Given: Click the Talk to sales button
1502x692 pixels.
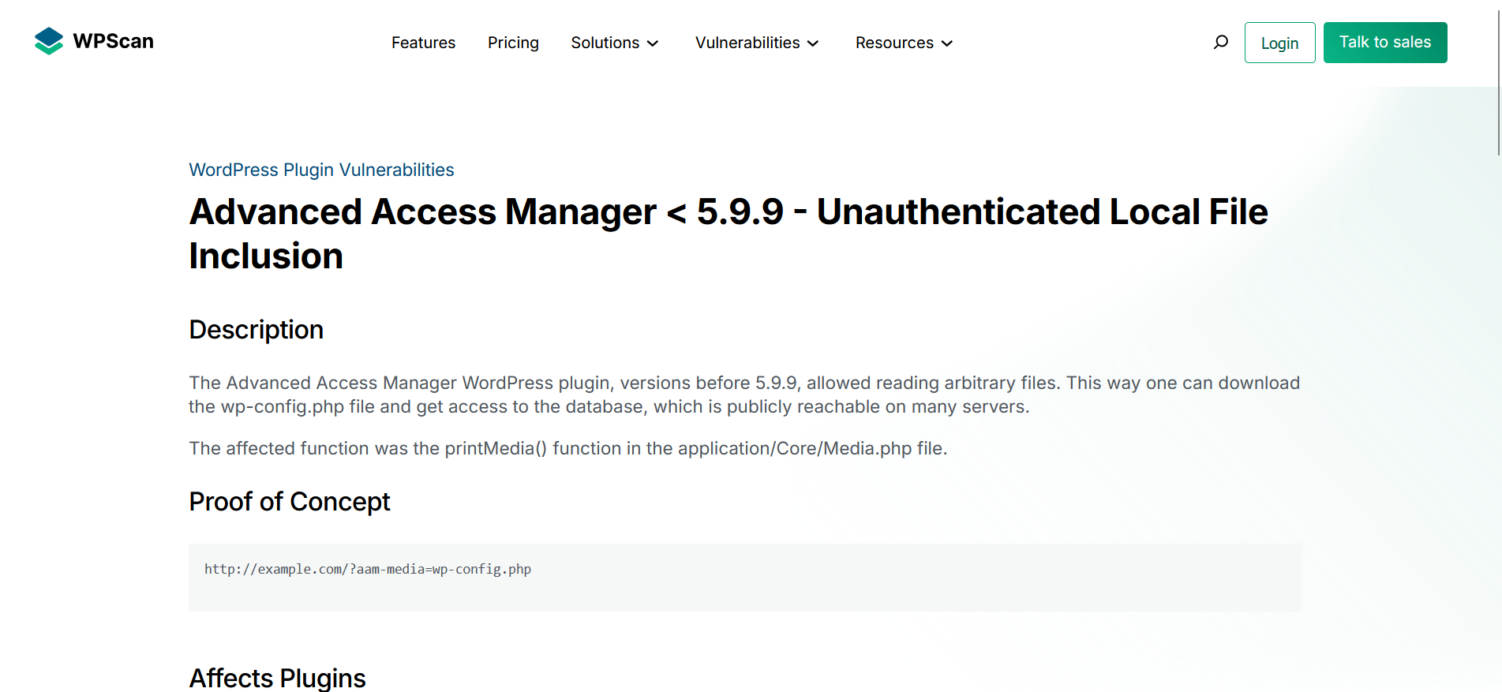Looking at the screenshot, I should tap(1385, 43).
